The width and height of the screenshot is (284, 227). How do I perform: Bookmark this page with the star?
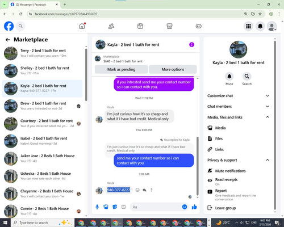(260, 14)
